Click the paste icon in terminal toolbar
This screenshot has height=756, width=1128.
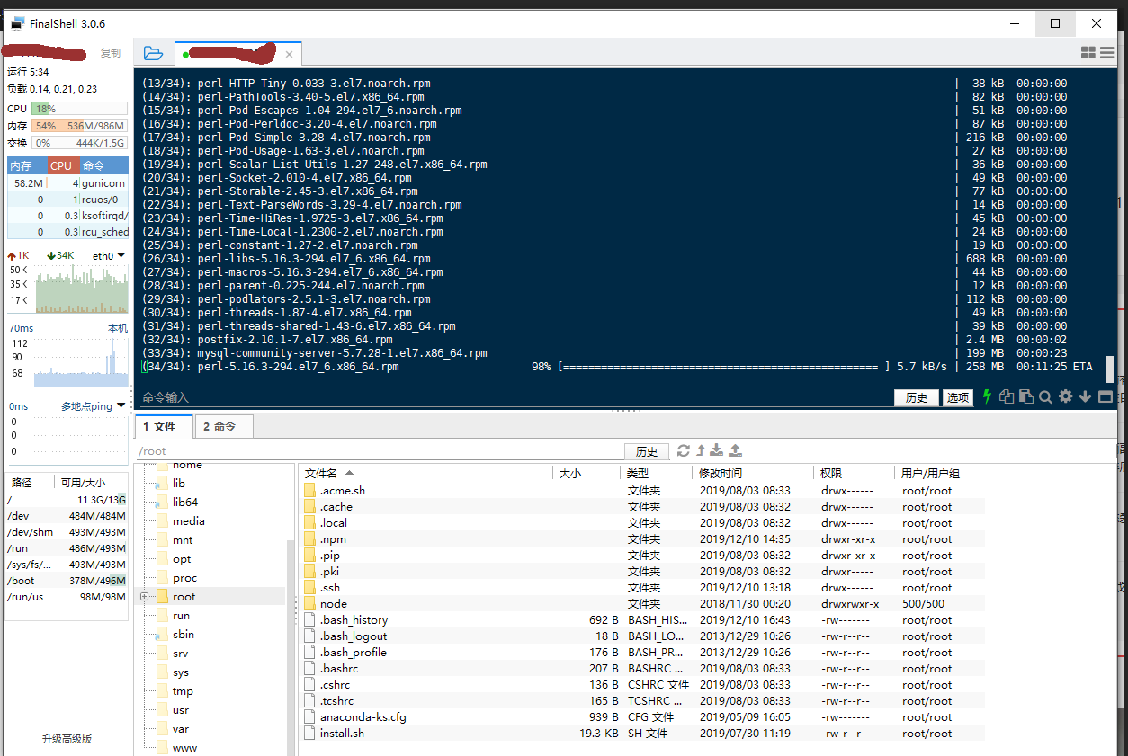click(1025, 396)
